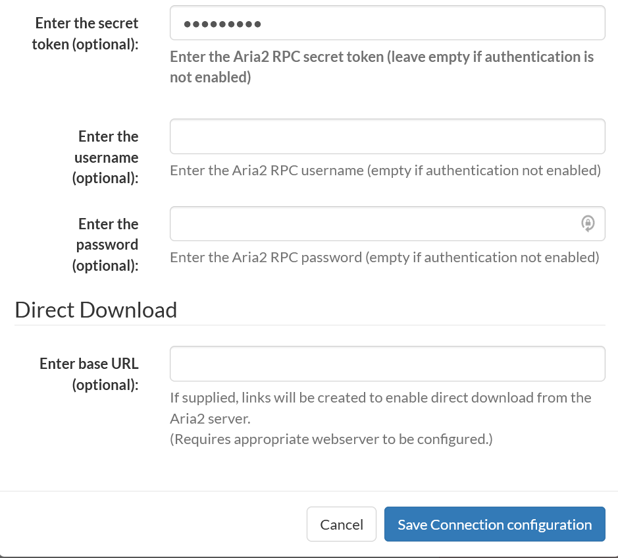Click the Direct Download section heading

pos(96,310)
